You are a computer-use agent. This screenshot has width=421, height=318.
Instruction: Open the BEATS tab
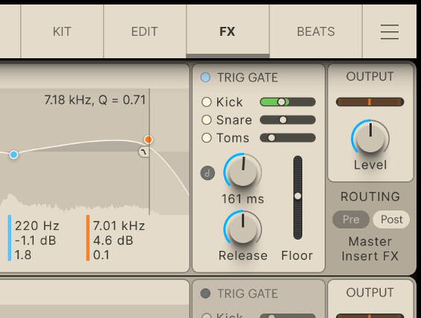[x=316, y=31]
